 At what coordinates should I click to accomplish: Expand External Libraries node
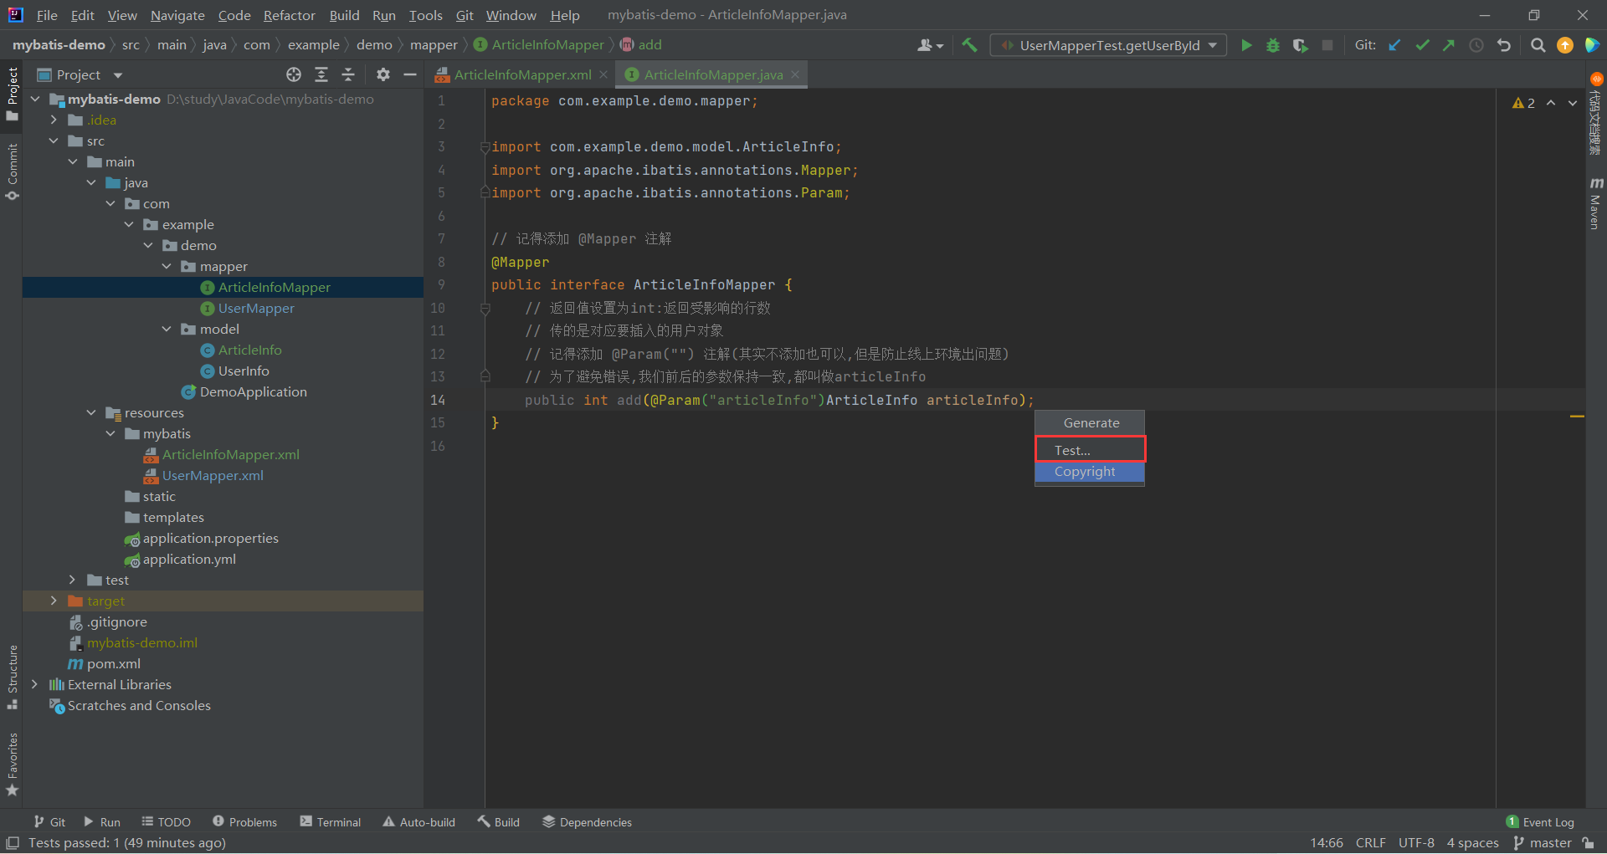pyautogui.click(x=34, y=684)
